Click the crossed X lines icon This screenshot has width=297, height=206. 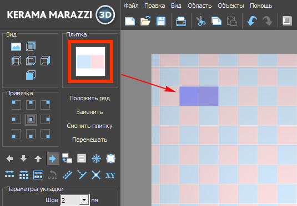click(x=96, y=174)
